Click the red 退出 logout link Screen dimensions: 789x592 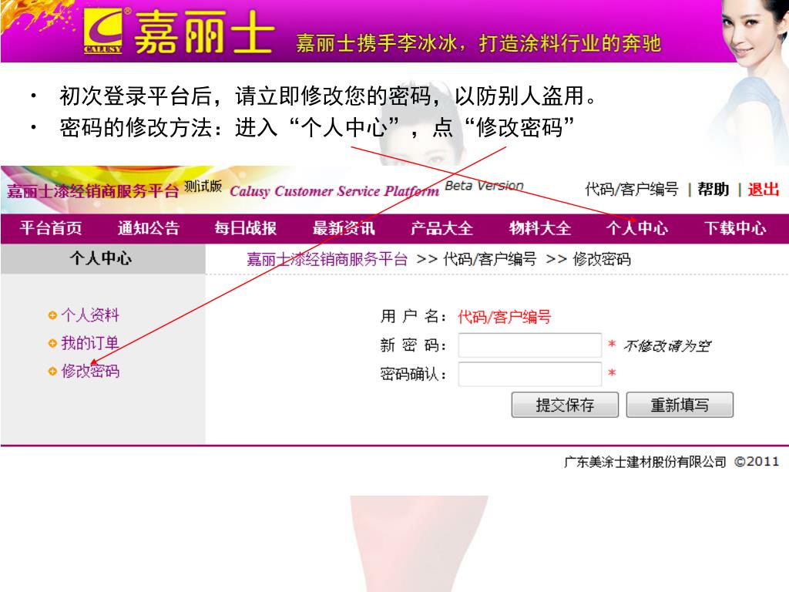point(764,190)
